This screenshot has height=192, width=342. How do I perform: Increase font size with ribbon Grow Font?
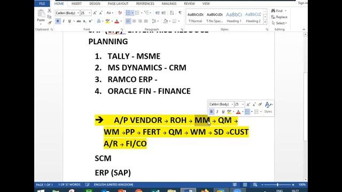click(95, 13)
